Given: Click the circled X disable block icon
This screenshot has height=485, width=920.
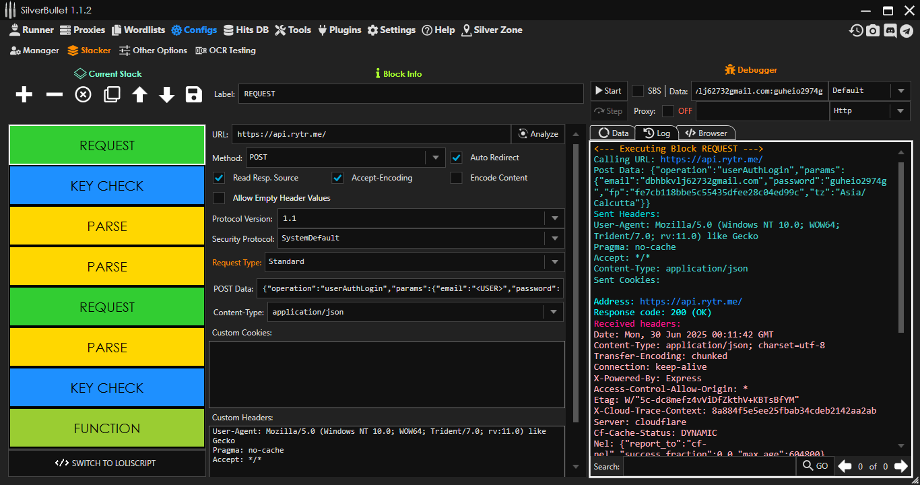Looking at the screenshot, I should [83, 95].
